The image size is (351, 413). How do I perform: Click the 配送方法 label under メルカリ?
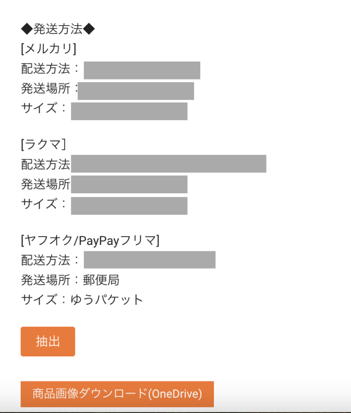coord(46,69)
